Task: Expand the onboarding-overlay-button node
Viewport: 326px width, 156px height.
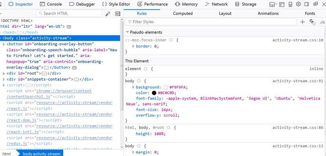Action: click(x=4, y=44)
